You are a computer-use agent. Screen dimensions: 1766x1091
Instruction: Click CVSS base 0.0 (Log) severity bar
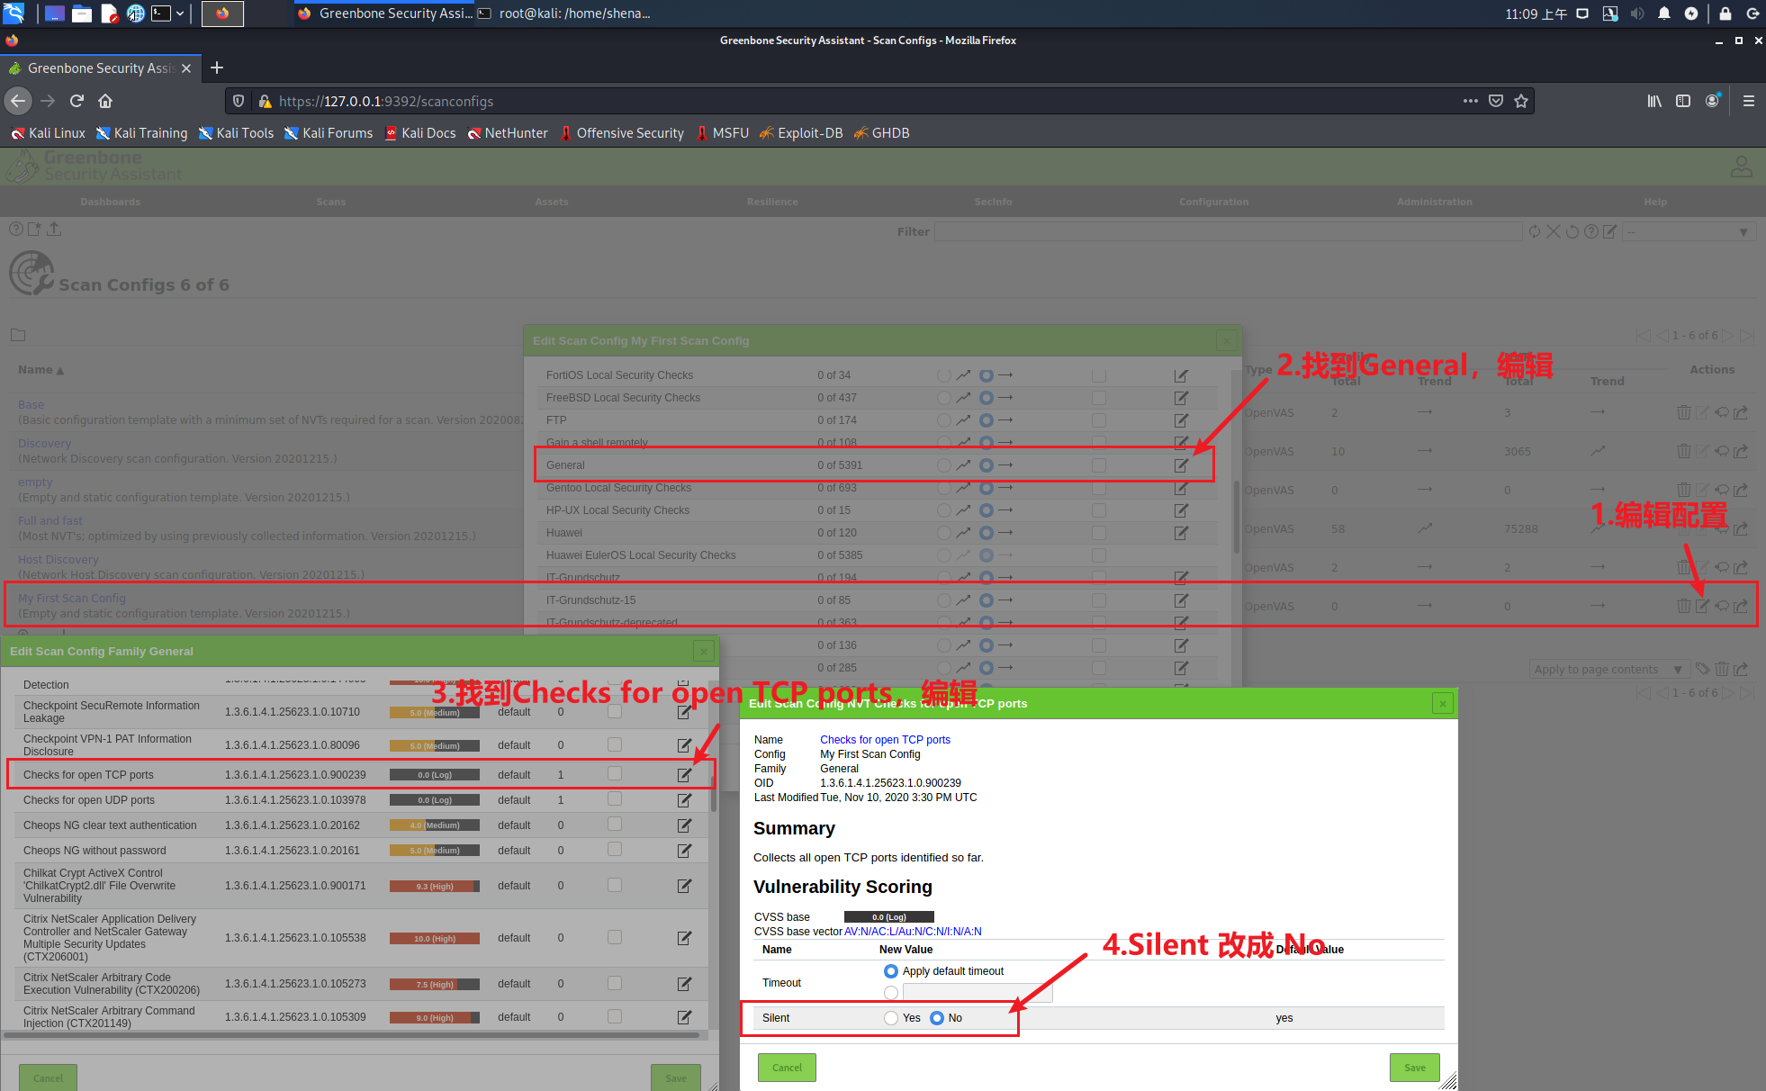tap(888, 917)
